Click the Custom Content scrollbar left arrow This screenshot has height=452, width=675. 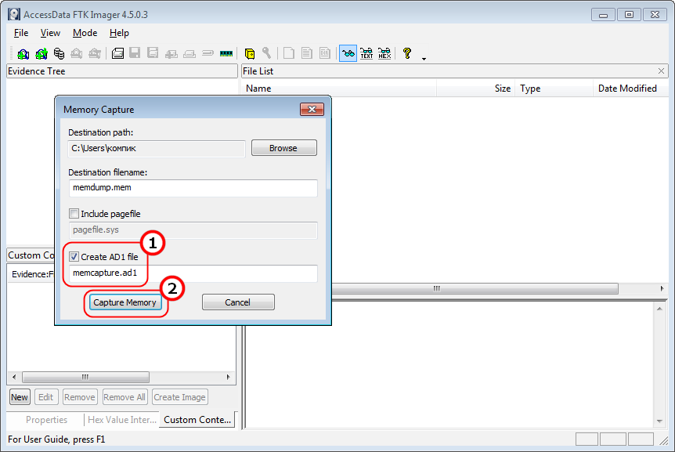coord(14,377)
